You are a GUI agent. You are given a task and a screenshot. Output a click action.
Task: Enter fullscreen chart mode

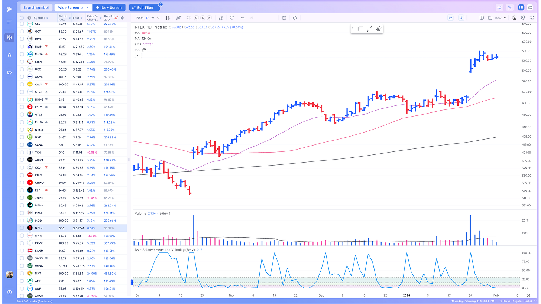click(532, 18)
